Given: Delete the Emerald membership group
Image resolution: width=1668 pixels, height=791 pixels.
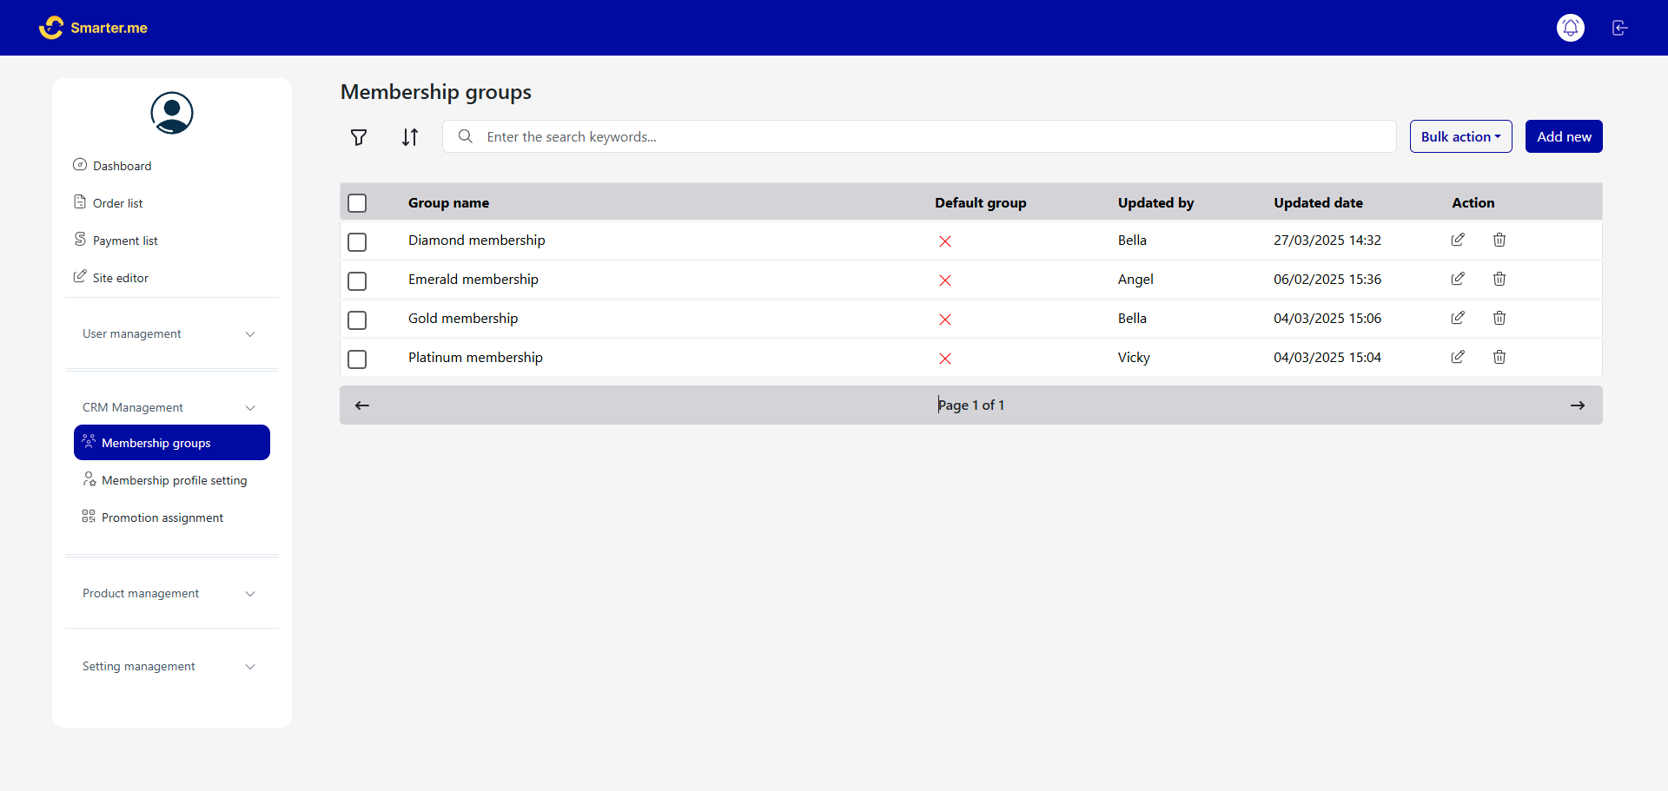Looking at the screenshot, I should pyautogui.click(x=1499, y=279).
